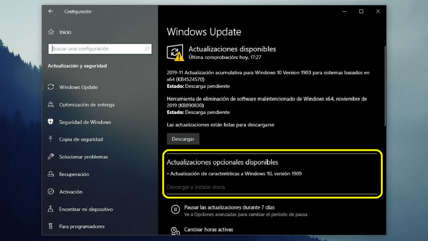Click the Actualizaciones opcionales disponibles heading
This screenshot has height=241, width=428.
[x=223, y=162]
